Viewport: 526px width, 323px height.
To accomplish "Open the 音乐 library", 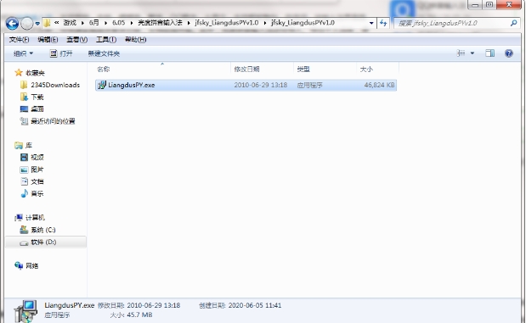I will click(37, 194).
